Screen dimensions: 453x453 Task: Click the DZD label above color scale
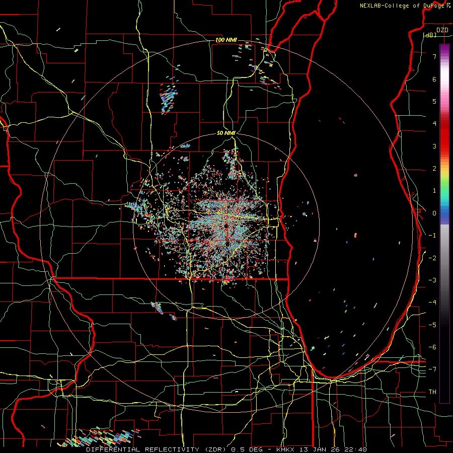[442, 30]
